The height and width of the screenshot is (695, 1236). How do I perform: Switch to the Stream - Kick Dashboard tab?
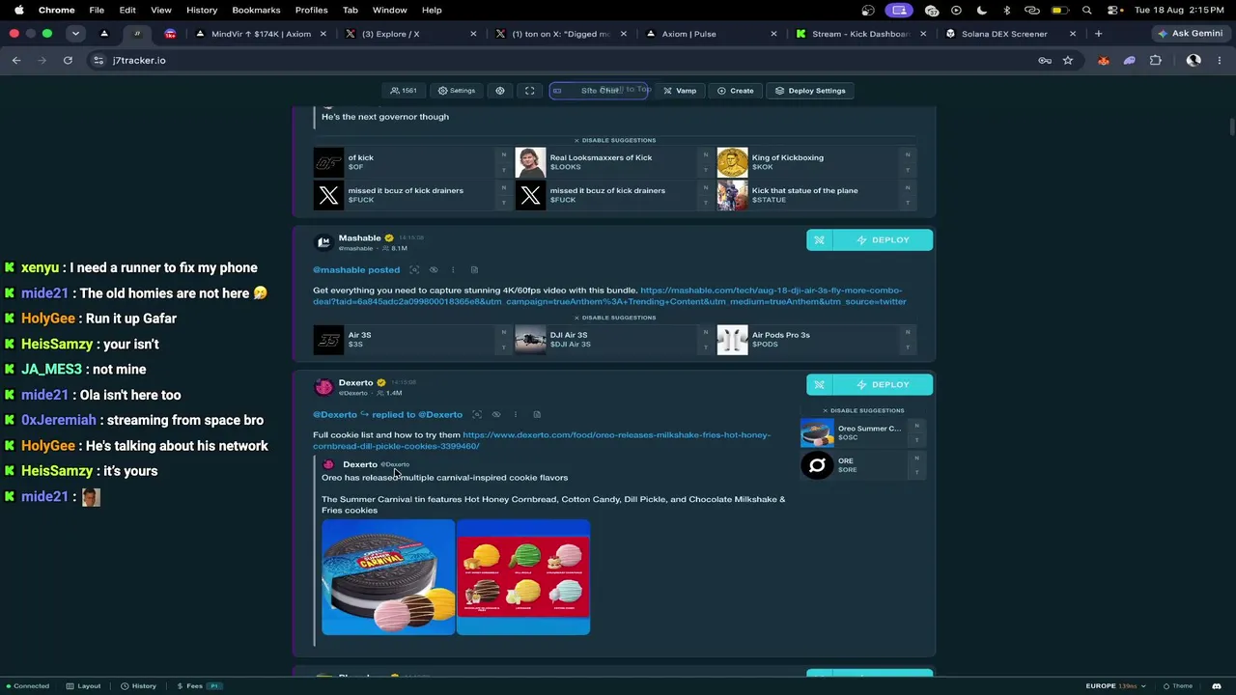click(x=855, y=34)
